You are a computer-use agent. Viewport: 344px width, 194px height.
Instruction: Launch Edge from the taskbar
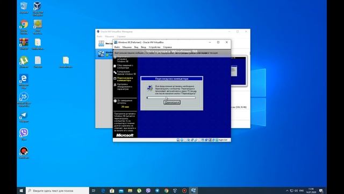[x=103, y=190]
